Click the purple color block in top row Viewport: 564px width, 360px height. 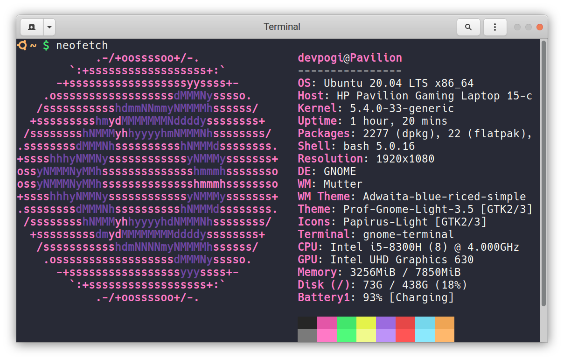point(386,323)
